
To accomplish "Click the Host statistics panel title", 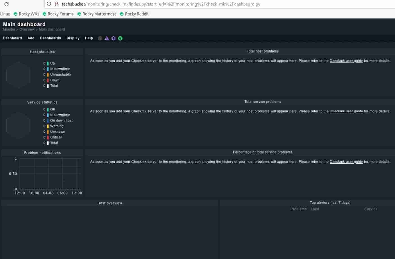I will tap(42, 52).
